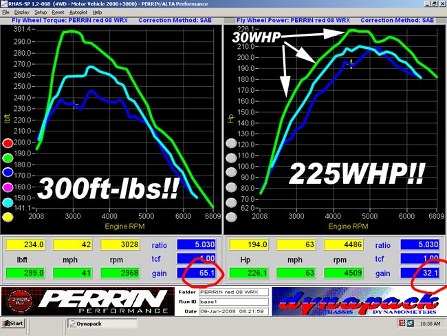Click the Fly Wheel Power graph title
The image size is (447, 336).
coord(293,20)
